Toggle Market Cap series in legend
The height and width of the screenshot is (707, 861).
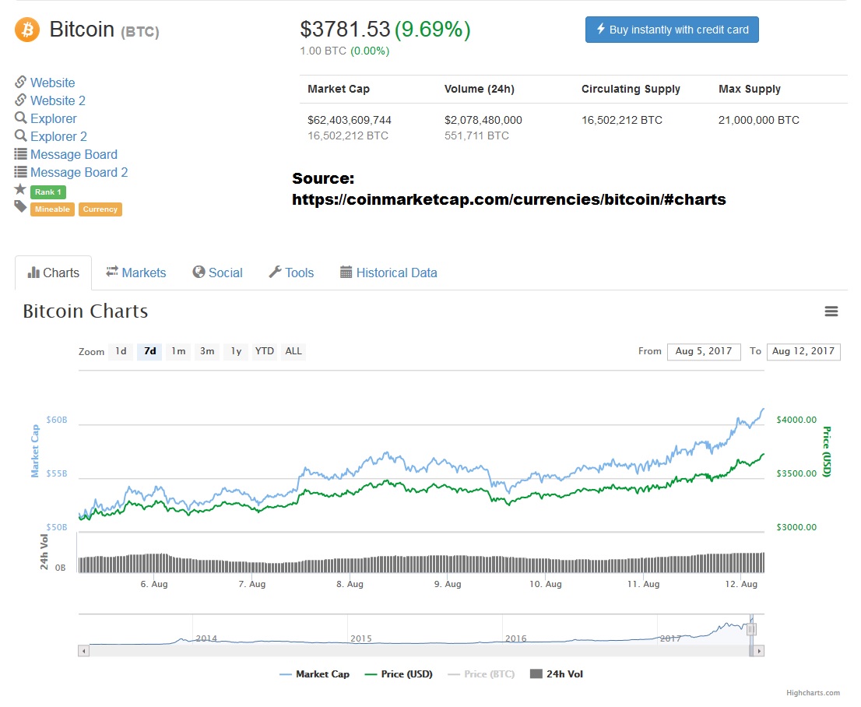tap(315, 674)
